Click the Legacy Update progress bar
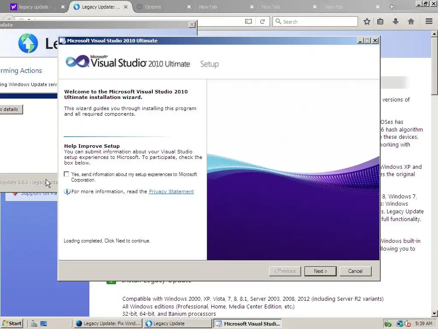Viewport: 438px width, 329px height. pyautogui.click(x=29, y=96)
